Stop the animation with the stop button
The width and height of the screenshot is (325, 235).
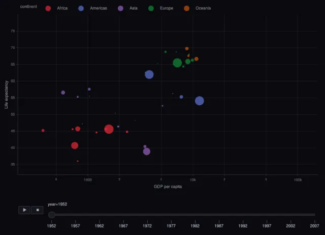pos(37,210)
